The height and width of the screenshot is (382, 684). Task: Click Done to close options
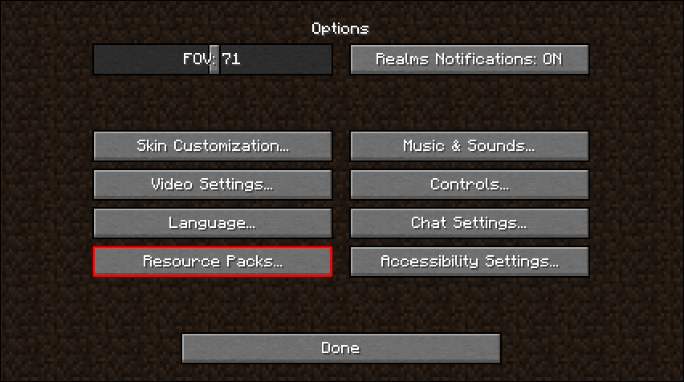coord(341,348)
